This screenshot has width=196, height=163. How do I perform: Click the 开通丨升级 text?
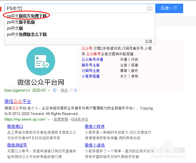click(129, 59)
